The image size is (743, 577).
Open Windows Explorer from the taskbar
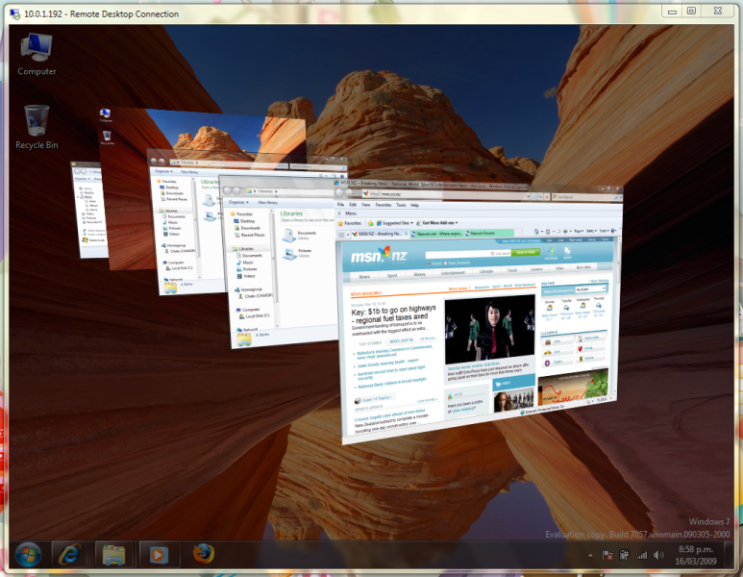coord(114,554)
